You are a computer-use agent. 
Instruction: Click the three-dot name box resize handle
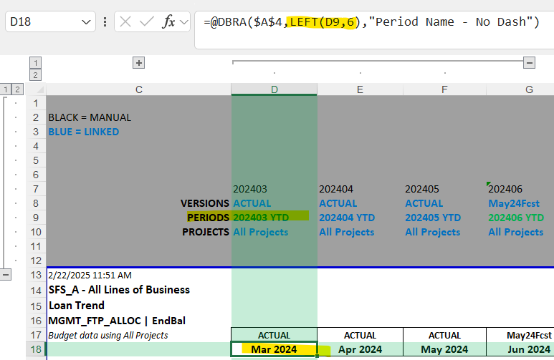coord(105,22)
